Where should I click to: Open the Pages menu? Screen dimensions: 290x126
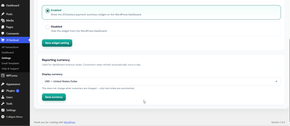coord(15,27)
